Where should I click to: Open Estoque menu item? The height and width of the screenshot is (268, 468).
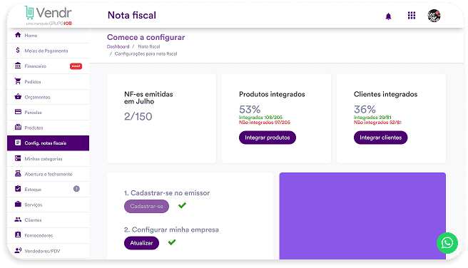point(48,190)
